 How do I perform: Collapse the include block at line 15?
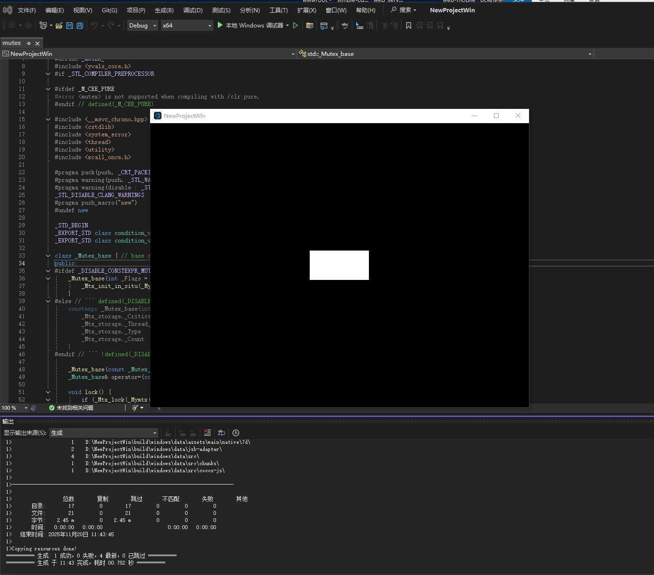48,119
